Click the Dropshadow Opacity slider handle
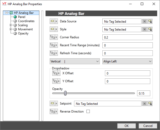This screenshot has width=160, height=130. (x=65, y=93)
